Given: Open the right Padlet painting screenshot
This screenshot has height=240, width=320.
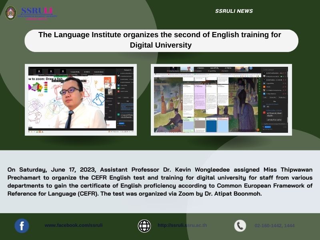Looking at the screenshot, I should 221,99.
